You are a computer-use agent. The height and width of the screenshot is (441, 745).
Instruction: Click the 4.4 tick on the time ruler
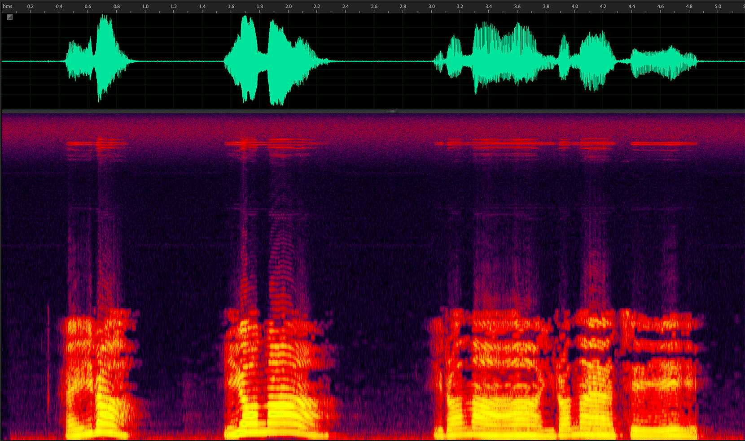(632, 7)
